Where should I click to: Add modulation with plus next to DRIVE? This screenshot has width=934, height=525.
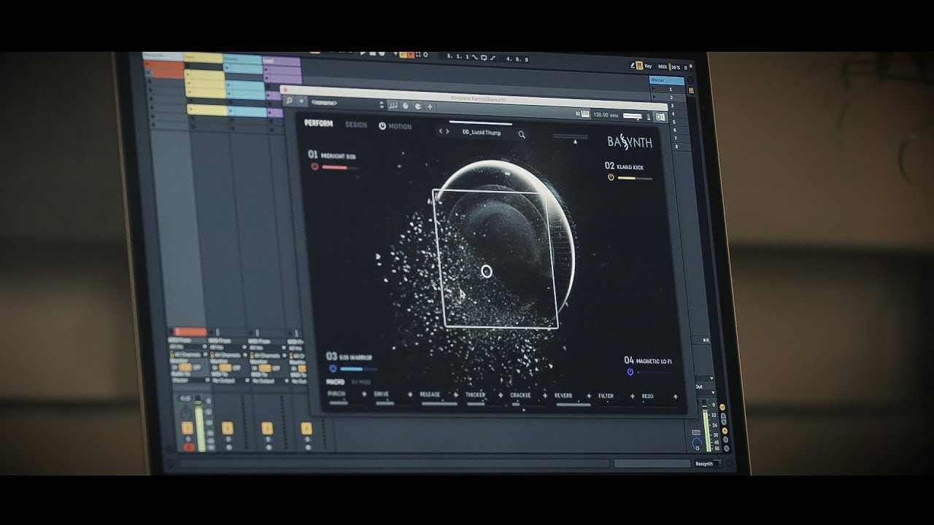point(410,394)
